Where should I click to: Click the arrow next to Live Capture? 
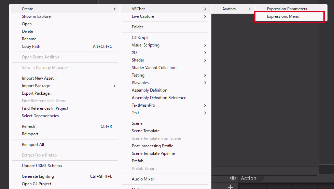[x=205, y=17]
